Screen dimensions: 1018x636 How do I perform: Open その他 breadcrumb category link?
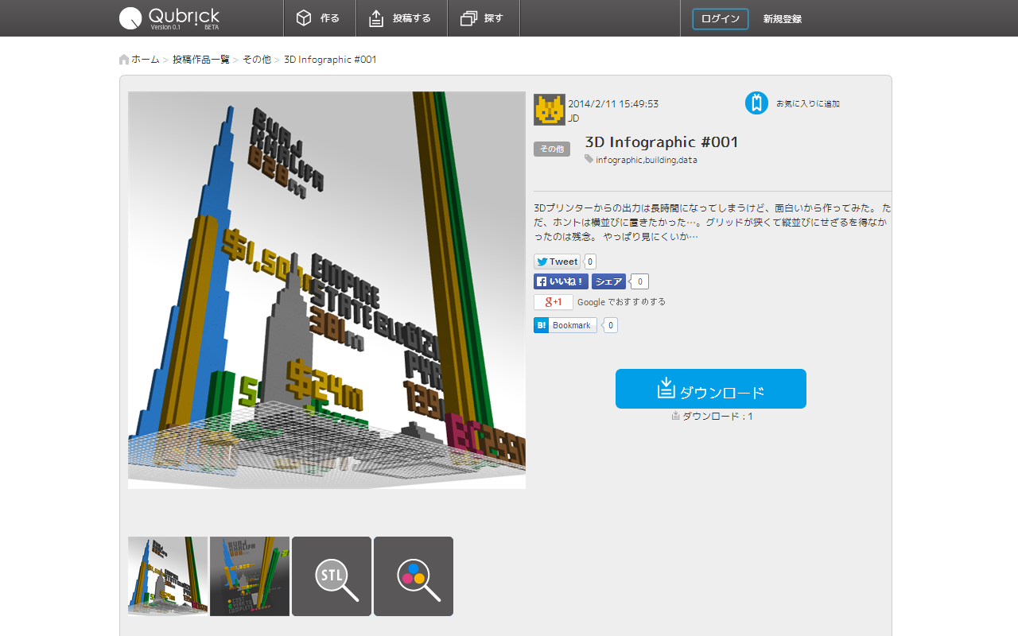click(257, 60)
